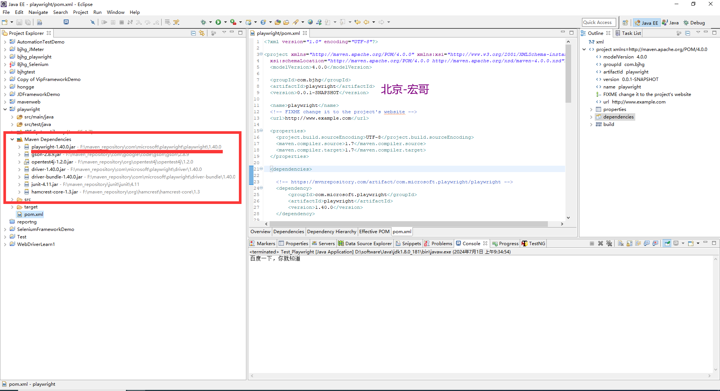Click Remove All Terminated Launches icon

[609, 244]
